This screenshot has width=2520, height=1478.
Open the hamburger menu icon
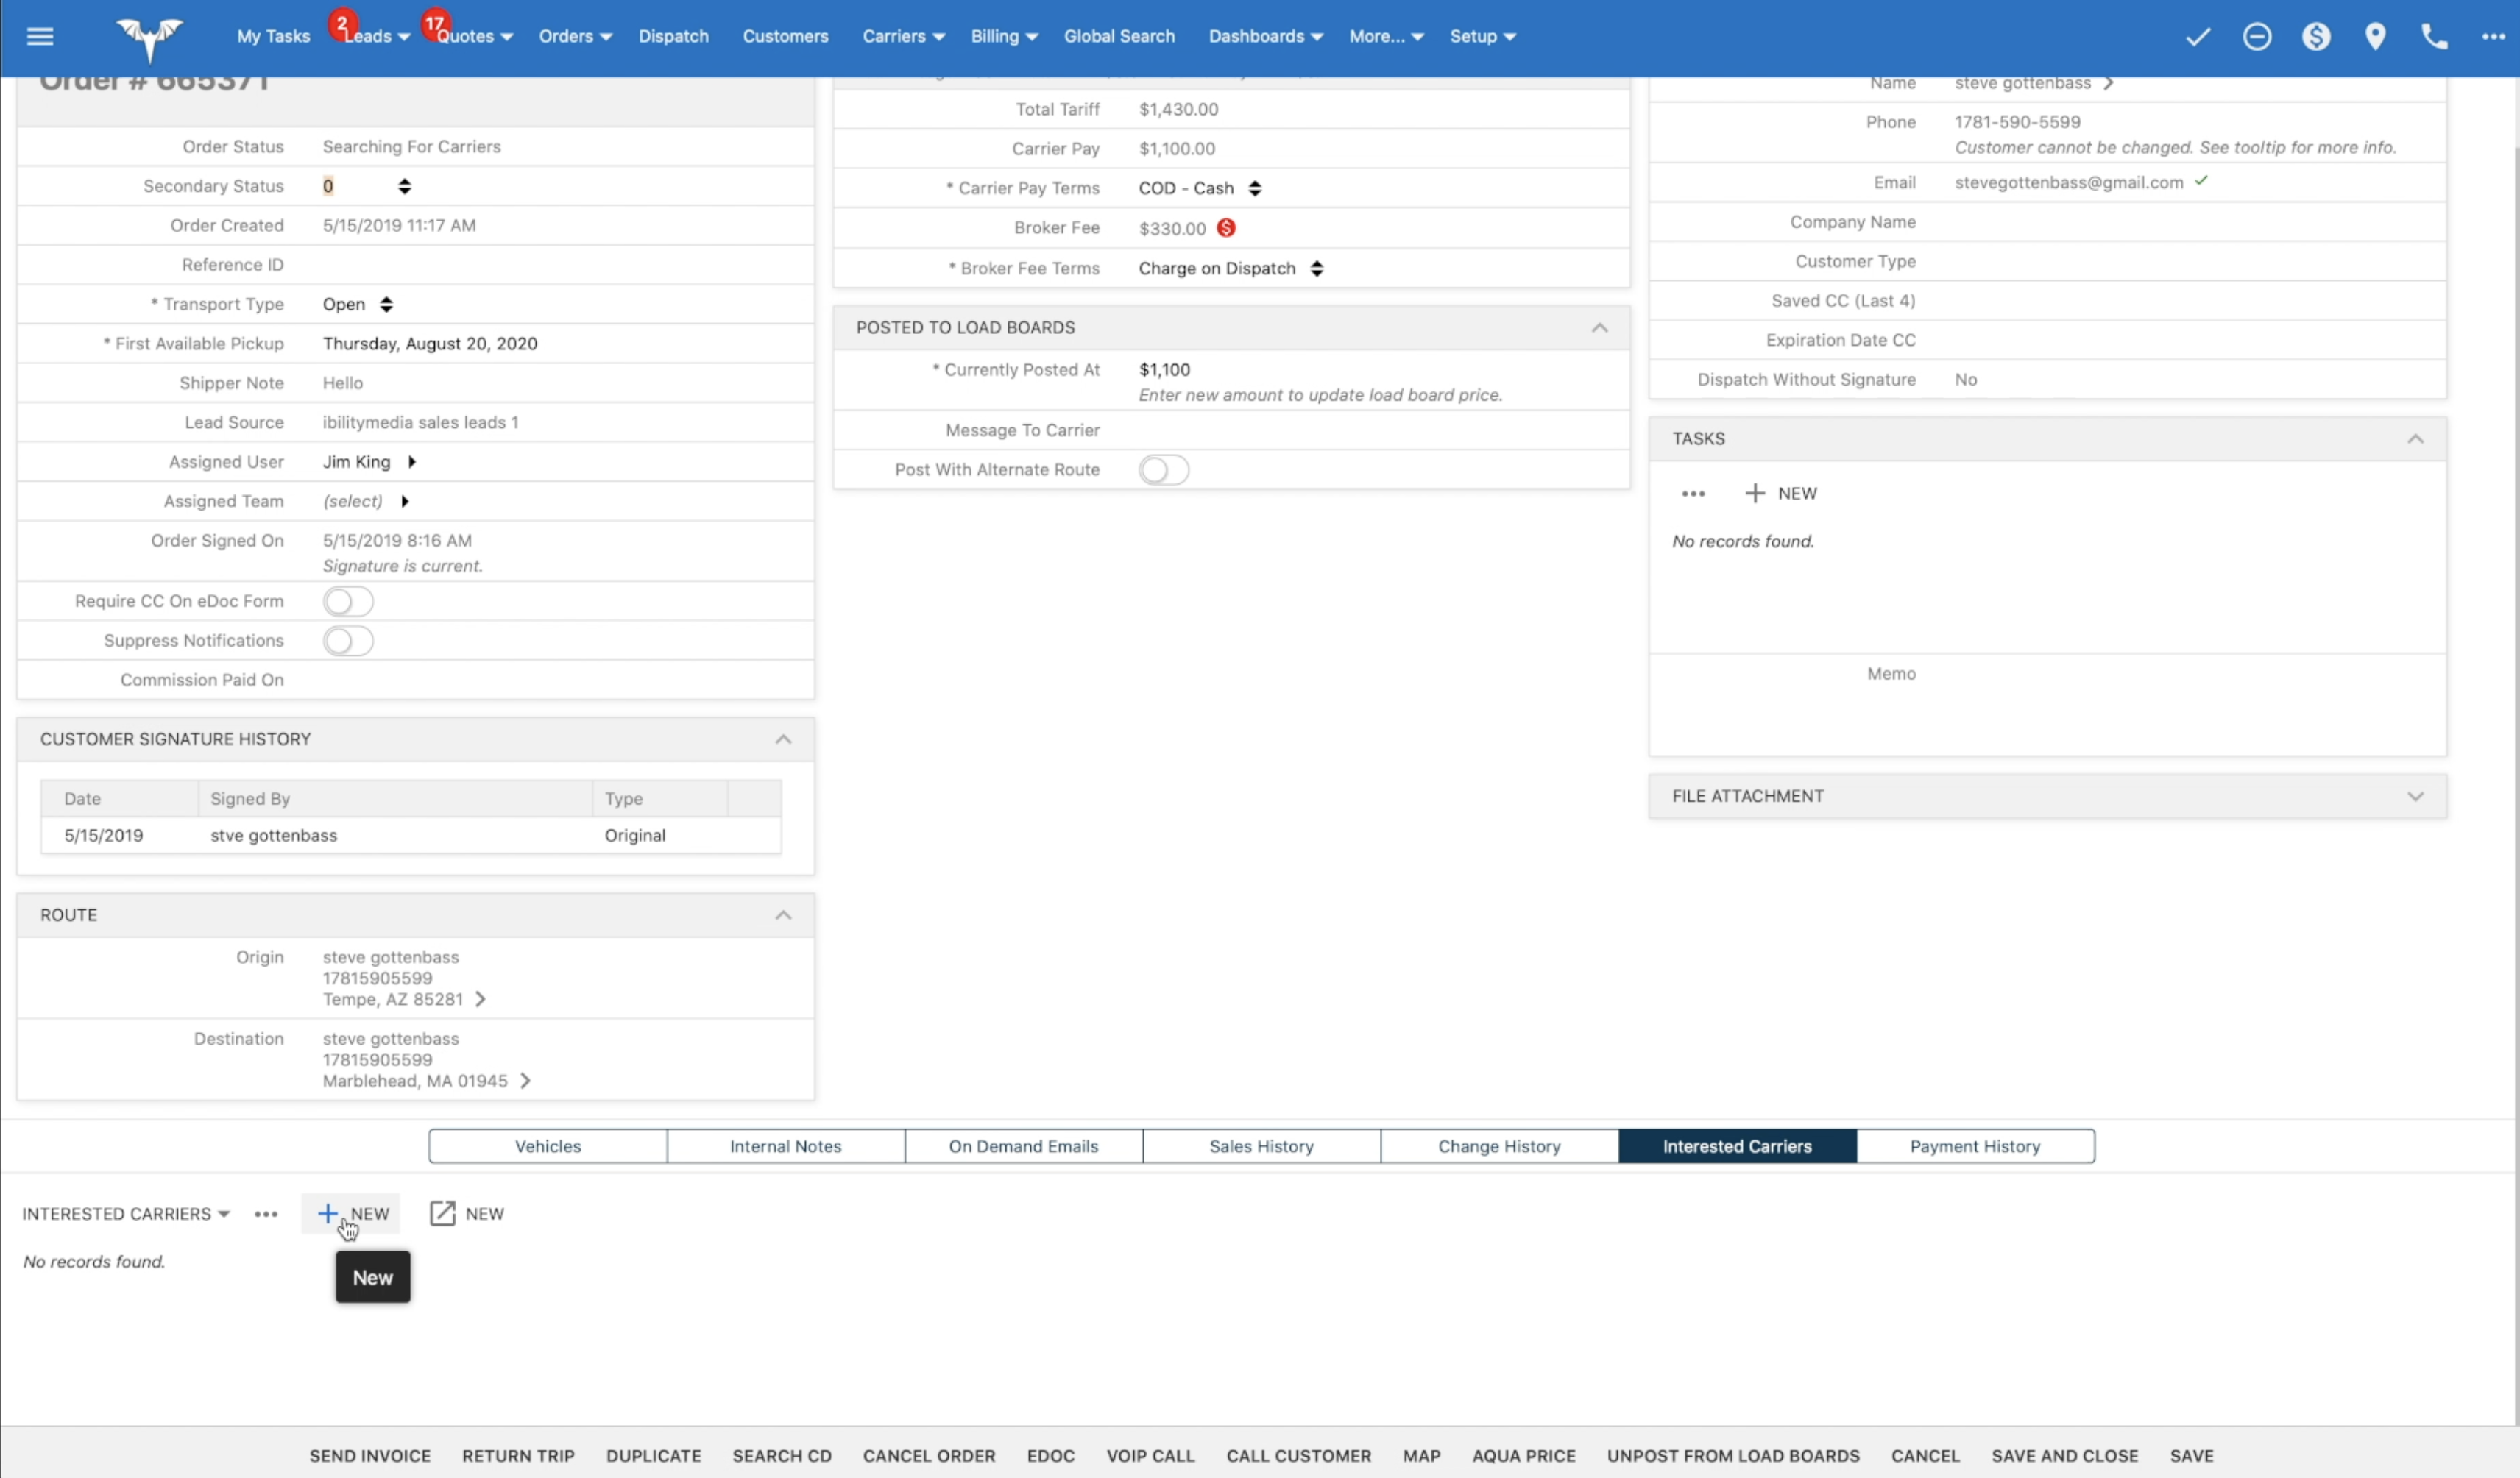(40, 36)
